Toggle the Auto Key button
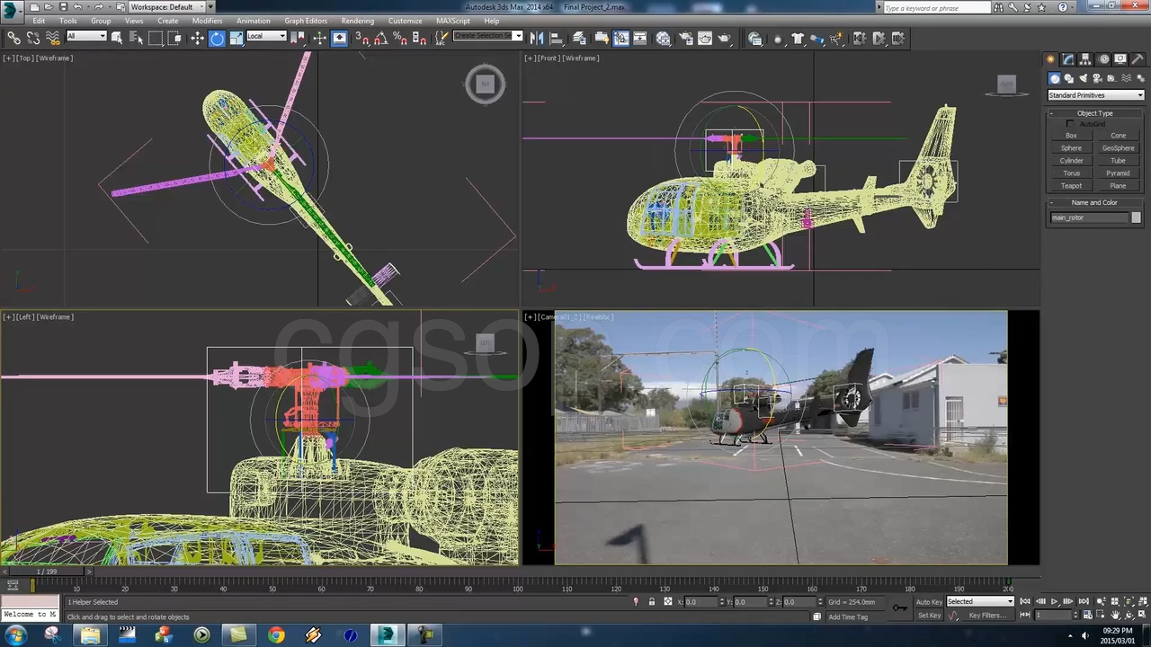The height and width of the screenshot is (647, 1151). (x=929, y=602)
